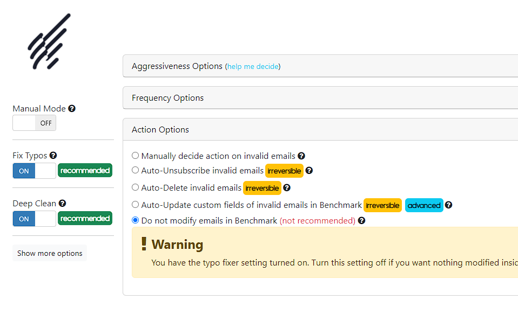The image size is (518, 314).
Task: Expand the Aggressiveness Options panel
Action: point(320,66)
